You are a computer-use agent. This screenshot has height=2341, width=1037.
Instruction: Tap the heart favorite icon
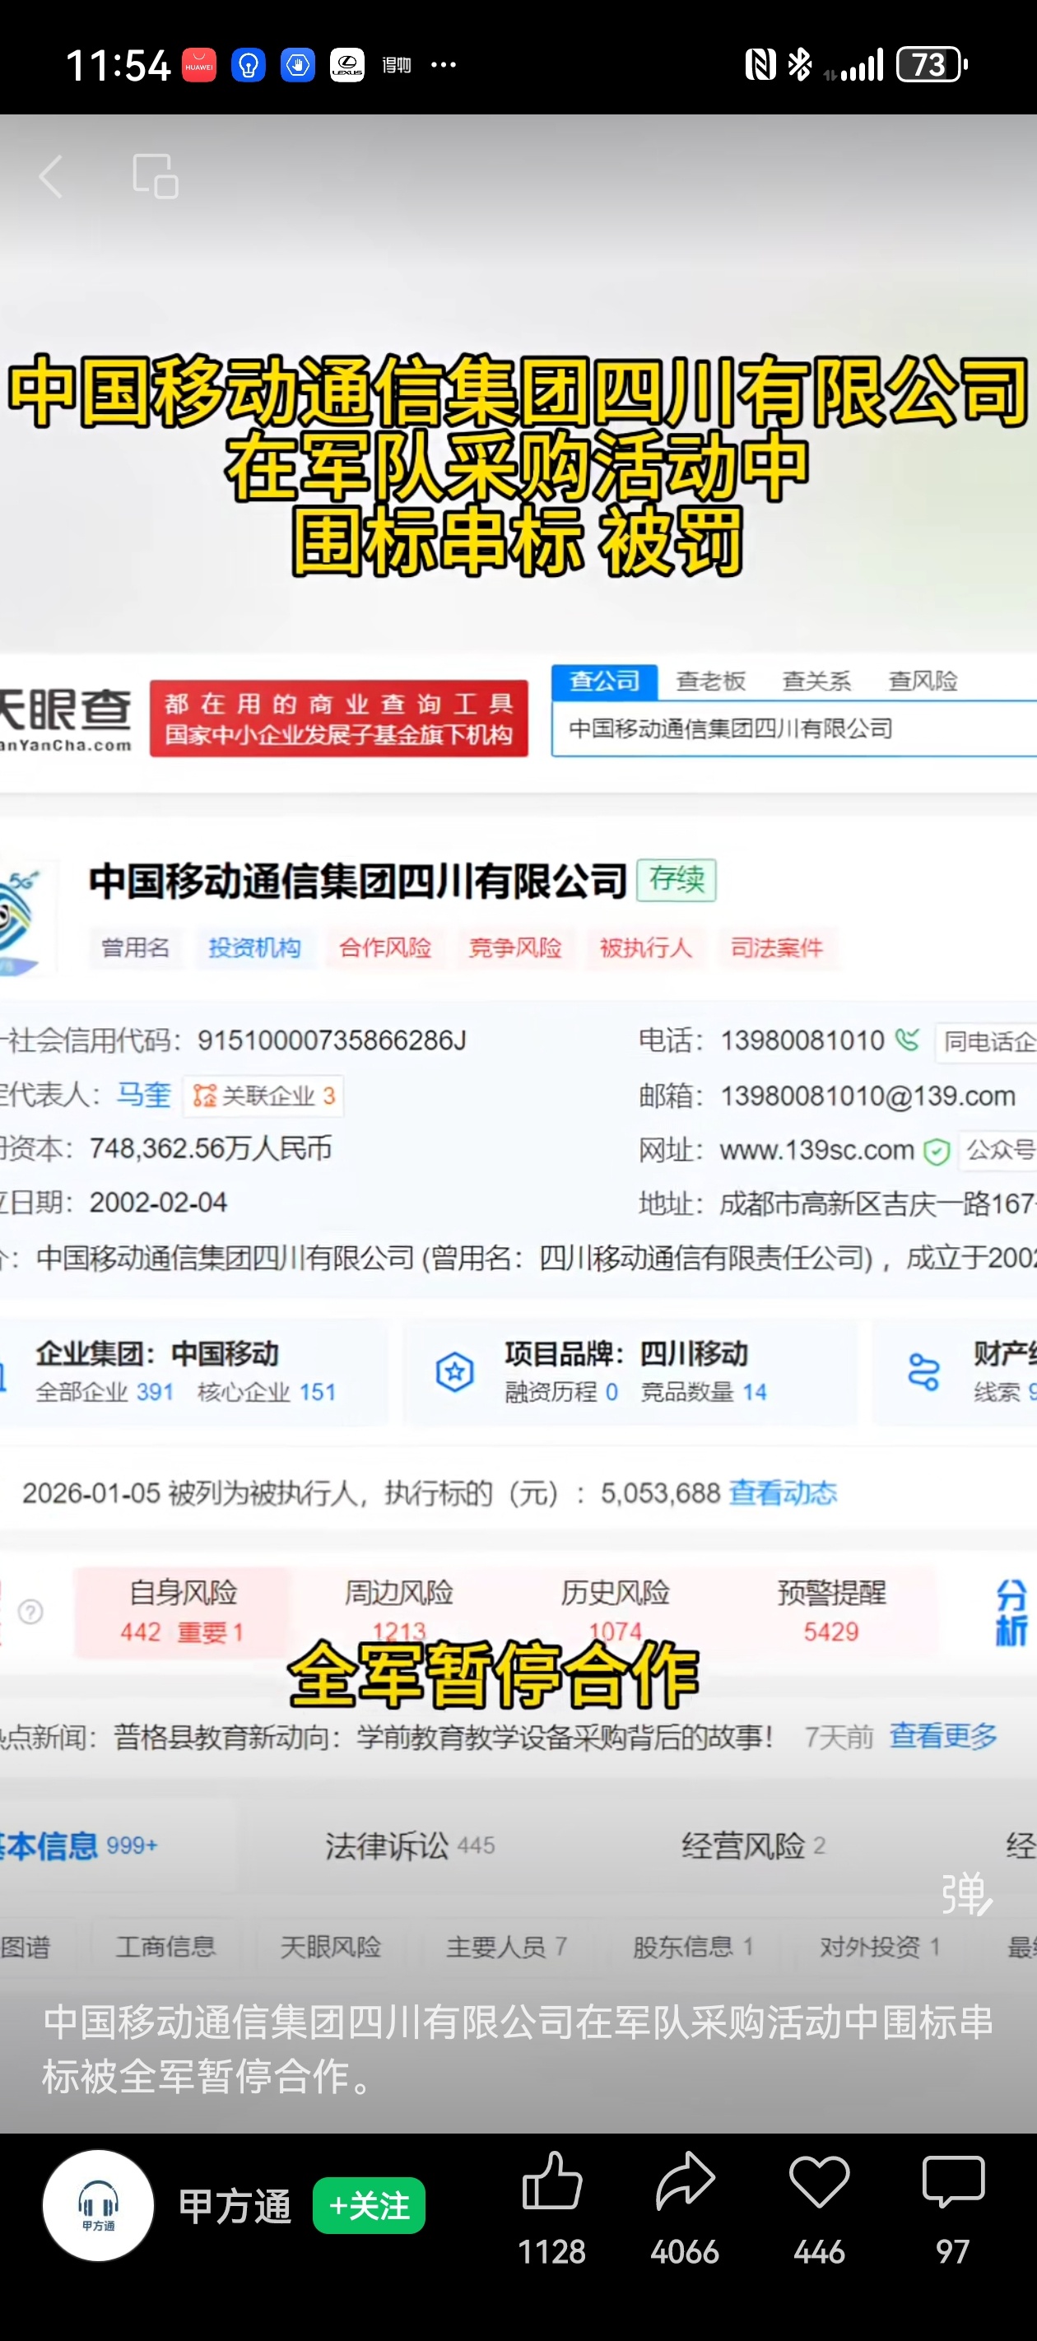pyautogui.click(x=819, y=2182)
